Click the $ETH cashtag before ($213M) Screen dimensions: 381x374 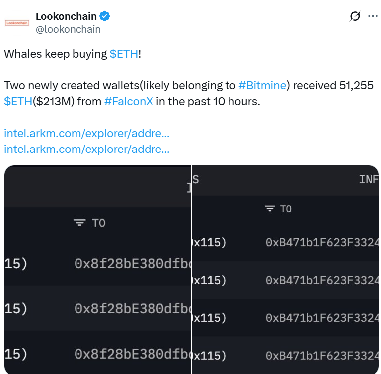click(18, 102)
